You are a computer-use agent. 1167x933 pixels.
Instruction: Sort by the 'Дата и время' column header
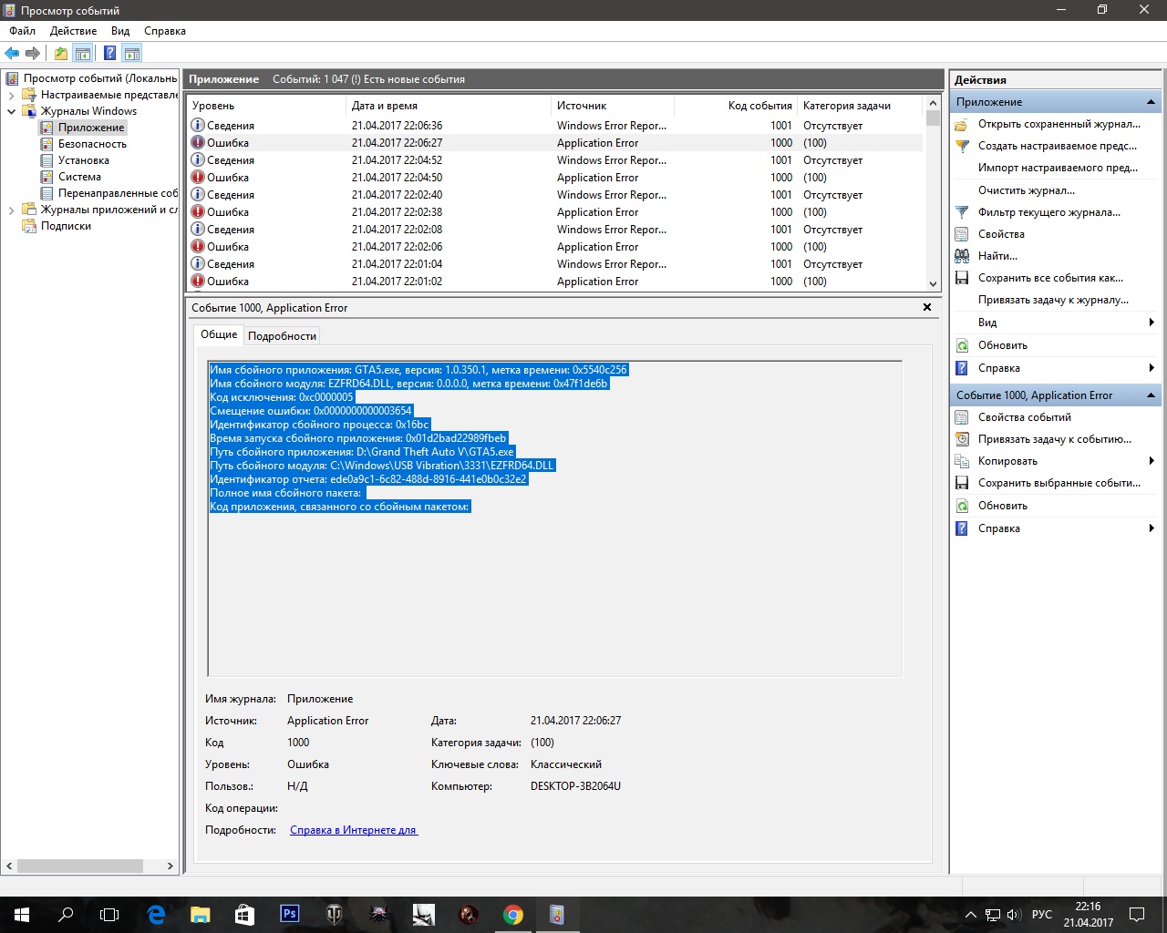coord(449,106)
